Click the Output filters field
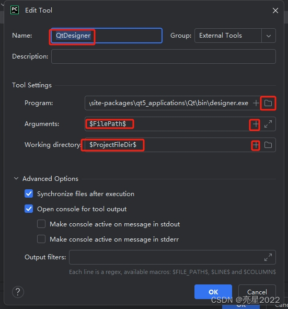 pyautogui.click(x=172, y=257)
